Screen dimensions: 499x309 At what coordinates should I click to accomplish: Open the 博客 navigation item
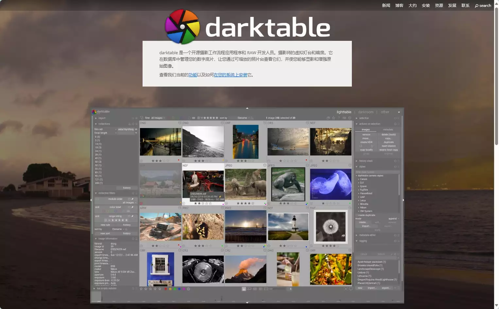pos(399,6)
